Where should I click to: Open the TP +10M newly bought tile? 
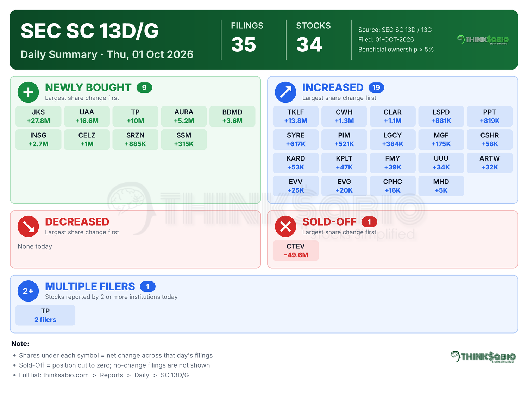136,116
